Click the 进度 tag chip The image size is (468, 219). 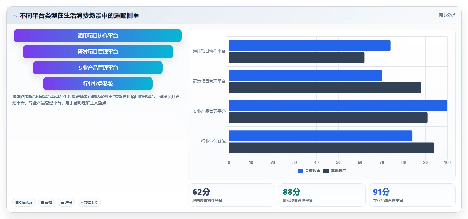point(66,202)
